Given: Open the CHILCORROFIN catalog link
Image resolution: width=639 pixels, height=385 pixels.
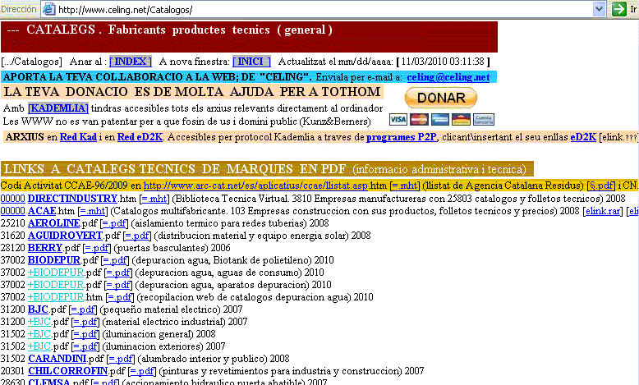Looking at the screenshot, I should pos(67,371).
